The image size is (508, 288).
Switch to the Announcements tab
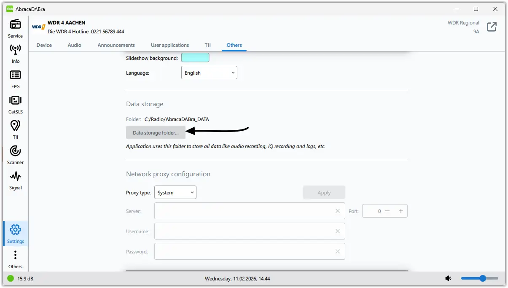116,45
